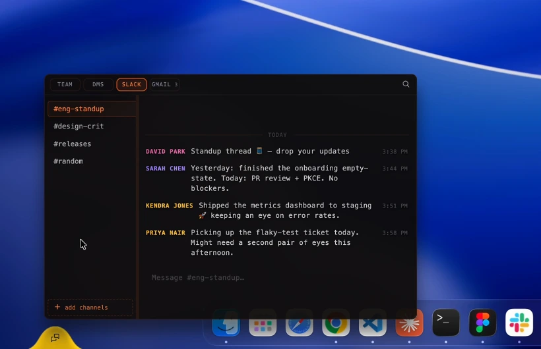Open Slack app from the dock

pos(519,323)
